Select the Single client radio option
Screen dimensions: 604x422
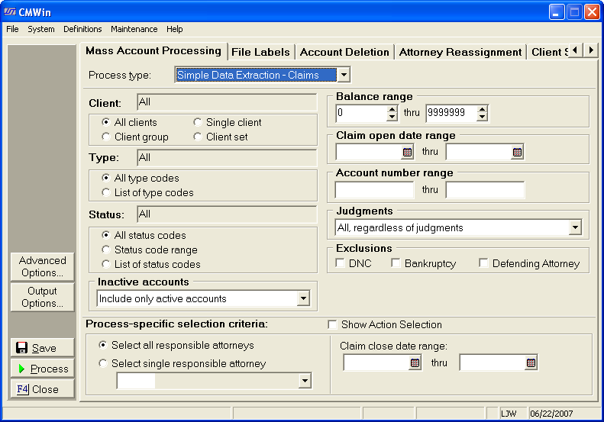(198, 122)
